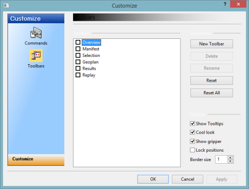Decrease Border size with down arrow
Viewport: 249px width, 189px height.
tap(230, 161)
